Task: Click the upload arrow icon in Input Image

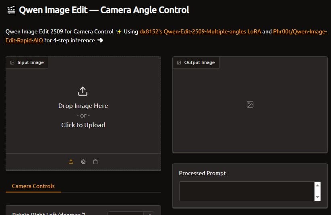Action: 83,91
